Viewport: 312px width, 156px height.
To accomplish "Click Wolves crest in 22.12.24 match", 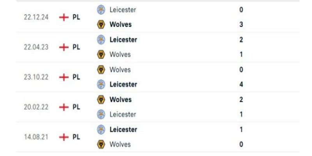I will [101, 25].
